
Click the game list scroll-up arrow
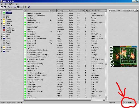point(106,11)
